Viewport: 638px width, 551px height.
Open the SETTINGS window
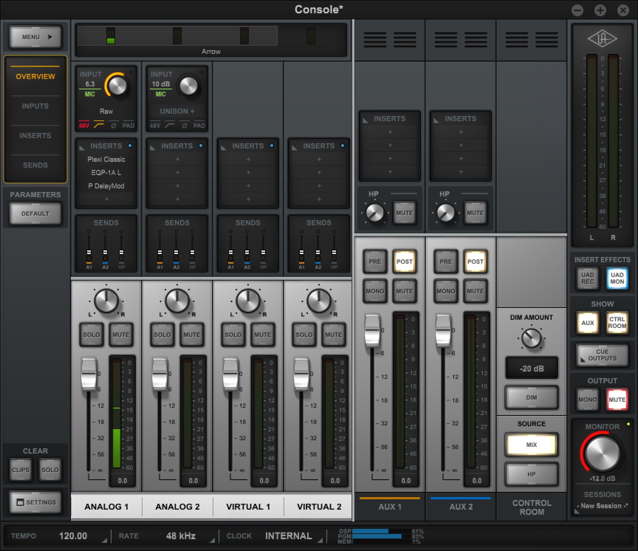click(35, 502)
